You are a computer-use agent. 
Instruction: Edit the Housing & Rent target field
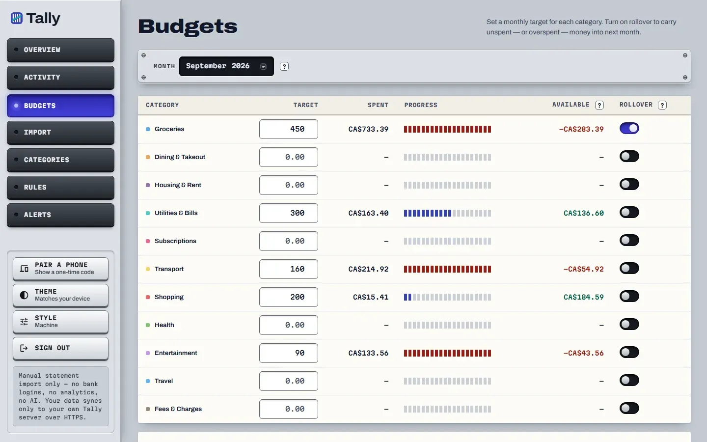[289, 185]
